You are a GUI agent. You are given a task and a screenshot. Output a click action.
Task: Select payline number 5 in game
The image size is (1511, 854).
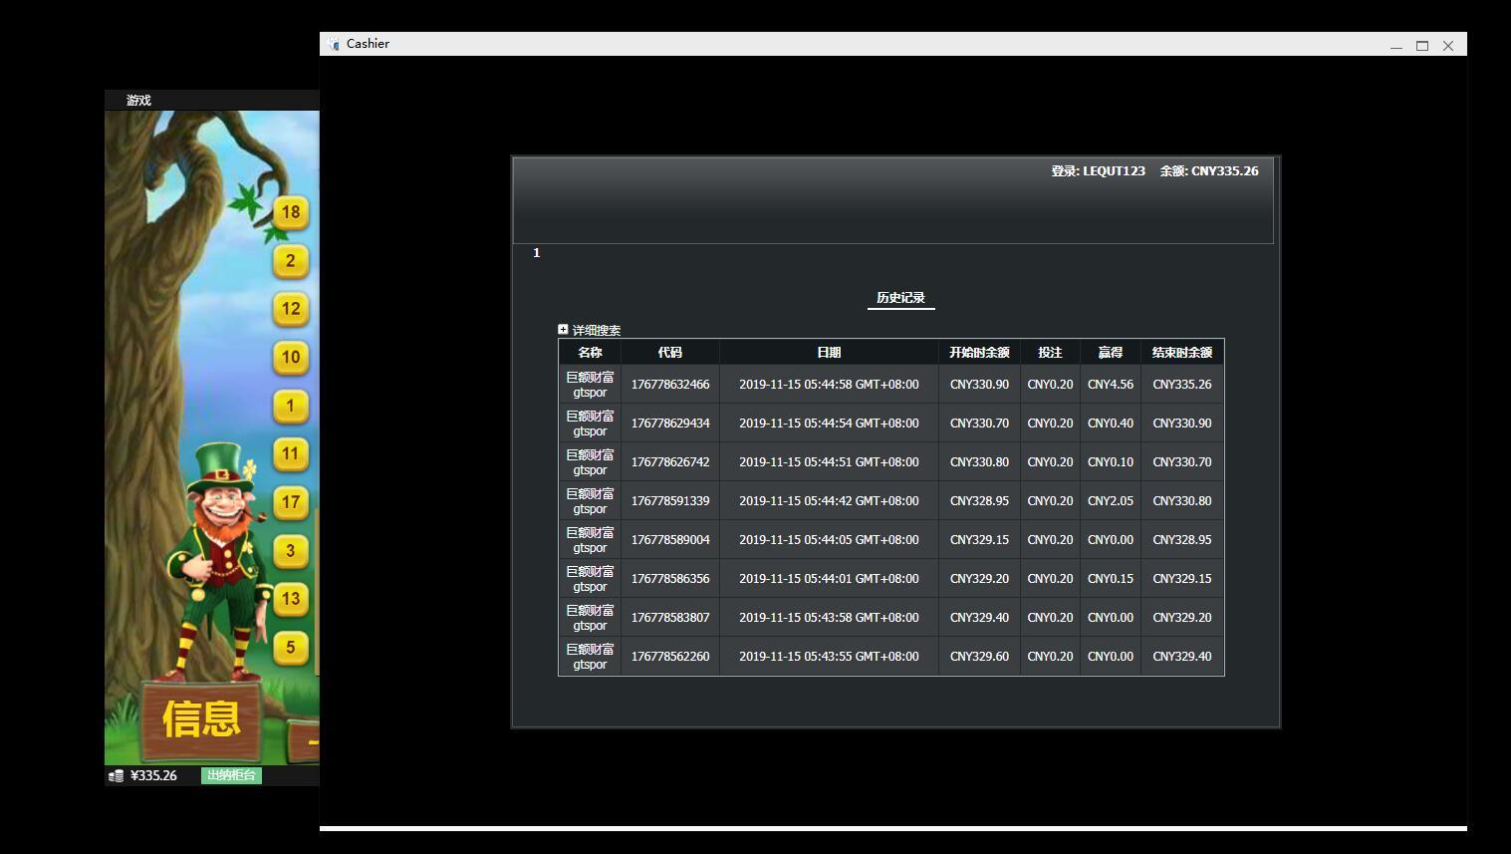click(291, 648)
